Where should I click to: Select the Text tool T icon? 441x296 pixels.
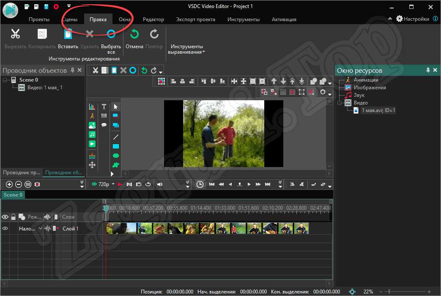point(104,107)
